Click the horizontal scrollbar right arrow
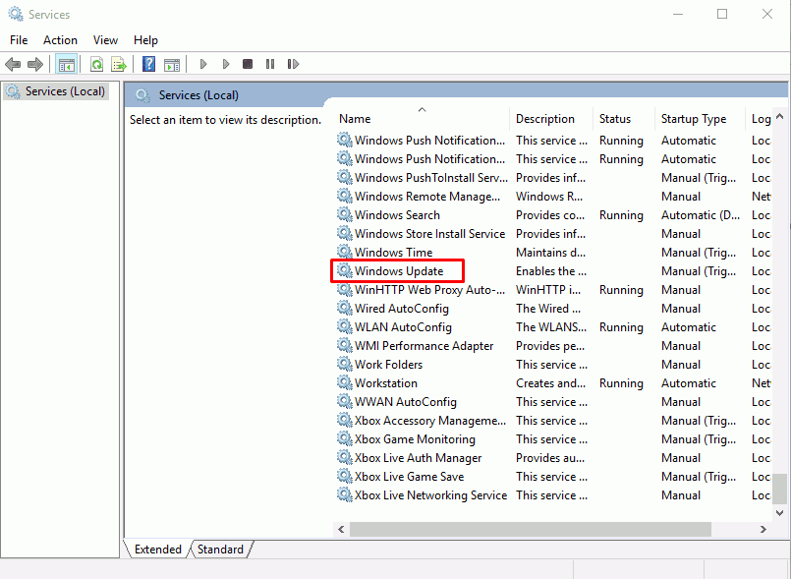Viewport: 791px width, 579px height. pyautogui.click(x=763, y=529)
